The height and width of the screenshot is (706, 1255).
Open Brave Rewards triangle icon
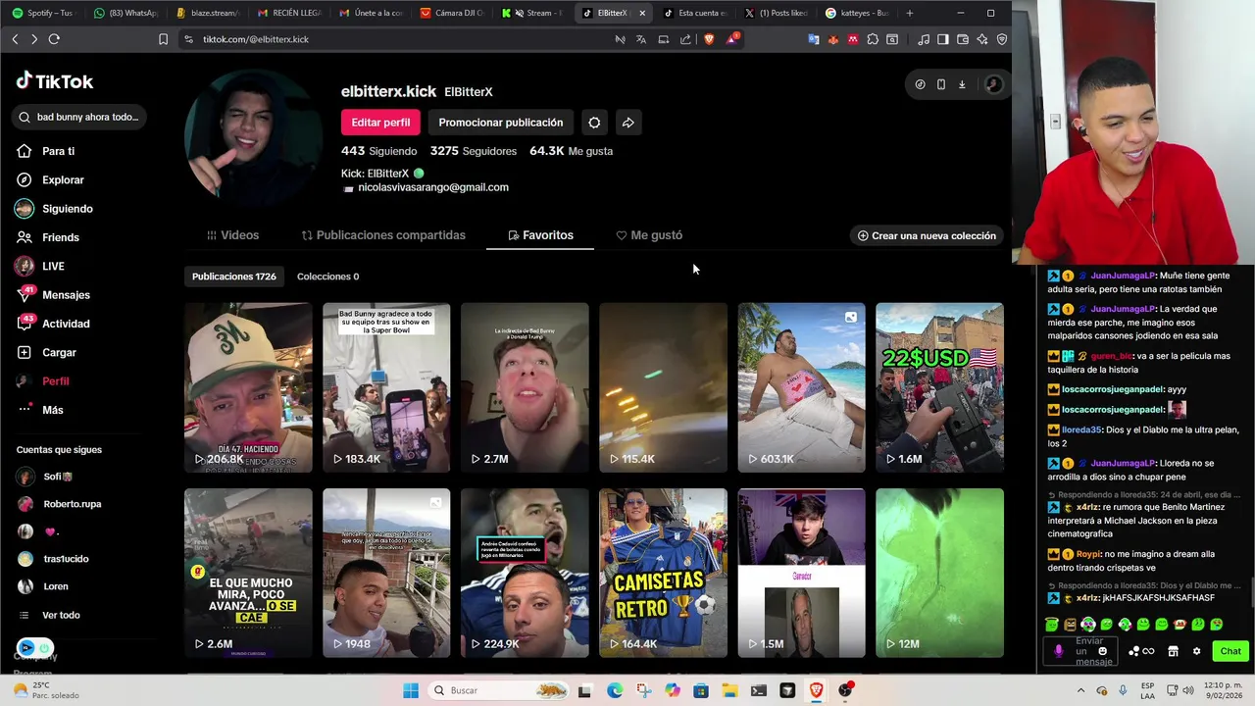pos(731,39)
